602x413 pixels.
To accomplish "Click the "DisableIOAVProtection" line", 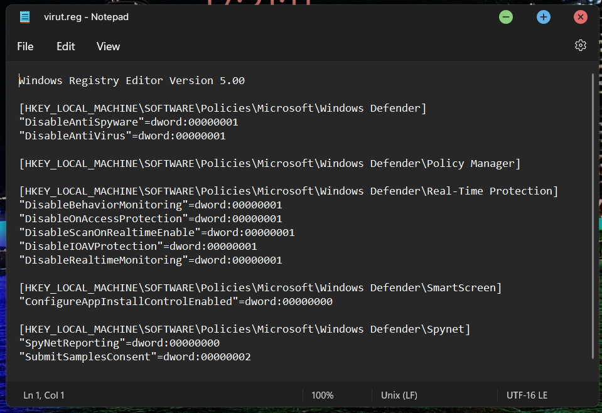I will coord(138,247).
